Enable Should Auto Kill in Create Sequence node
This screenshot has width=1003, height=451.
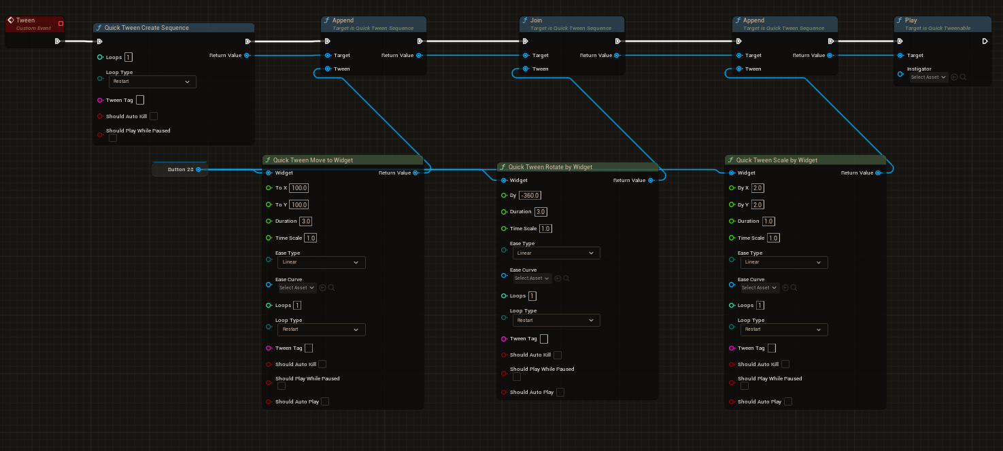[154, 116]
